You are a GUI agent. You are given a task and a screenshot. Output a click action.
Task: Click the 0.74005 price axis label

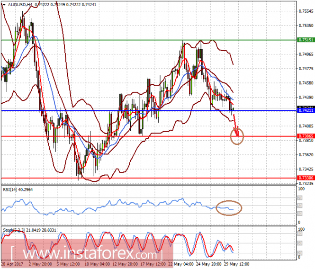tap(305, 126)
